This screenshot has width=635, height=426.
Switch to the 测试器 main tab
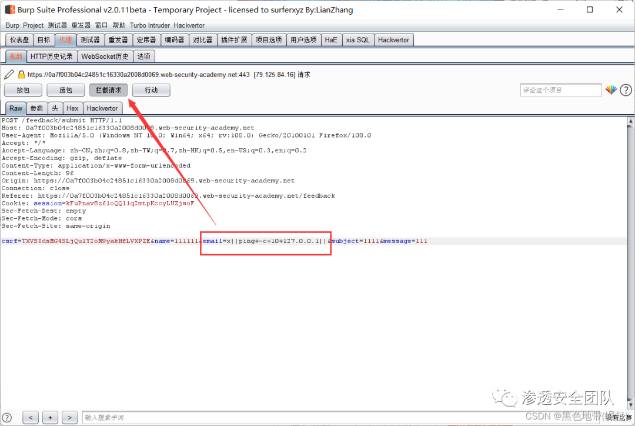pos(91,40)
